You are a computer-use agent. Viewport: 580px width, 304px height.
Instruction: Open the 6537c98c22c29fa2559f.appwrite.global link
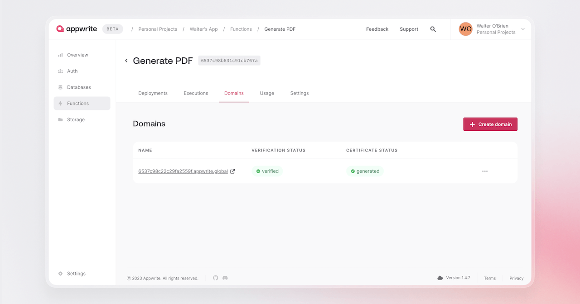click(x=183, y=171)
